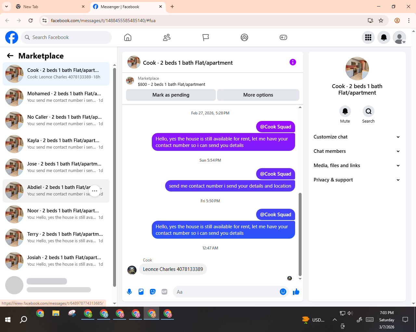Image resolution: width=416 pixels, height=332 pixels.
Task: Open Facebook notifications bell
Action: point(384,37)
